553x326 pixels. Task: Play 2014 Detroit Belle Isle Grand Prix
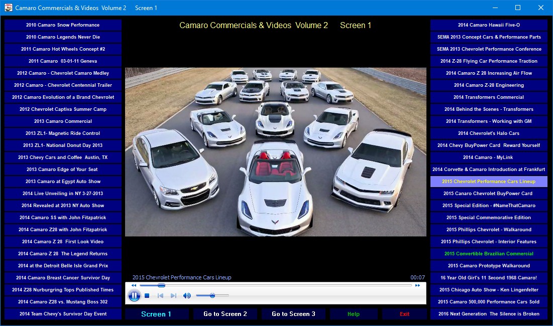tap(63, 265)
